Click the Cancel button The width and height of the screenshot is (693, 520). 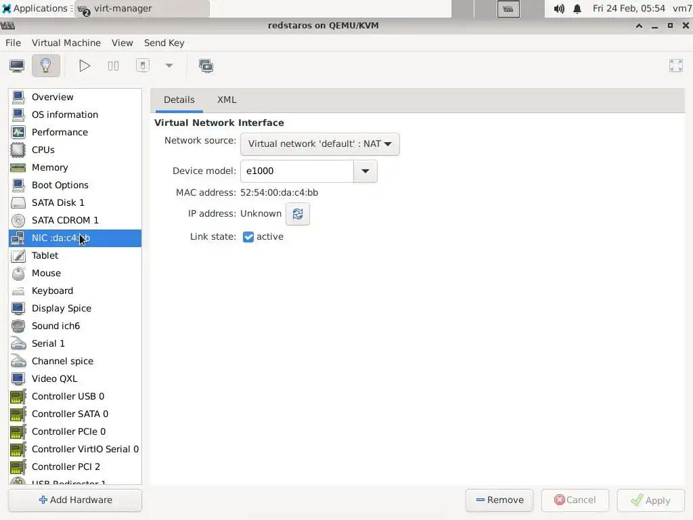pos(575,500)
